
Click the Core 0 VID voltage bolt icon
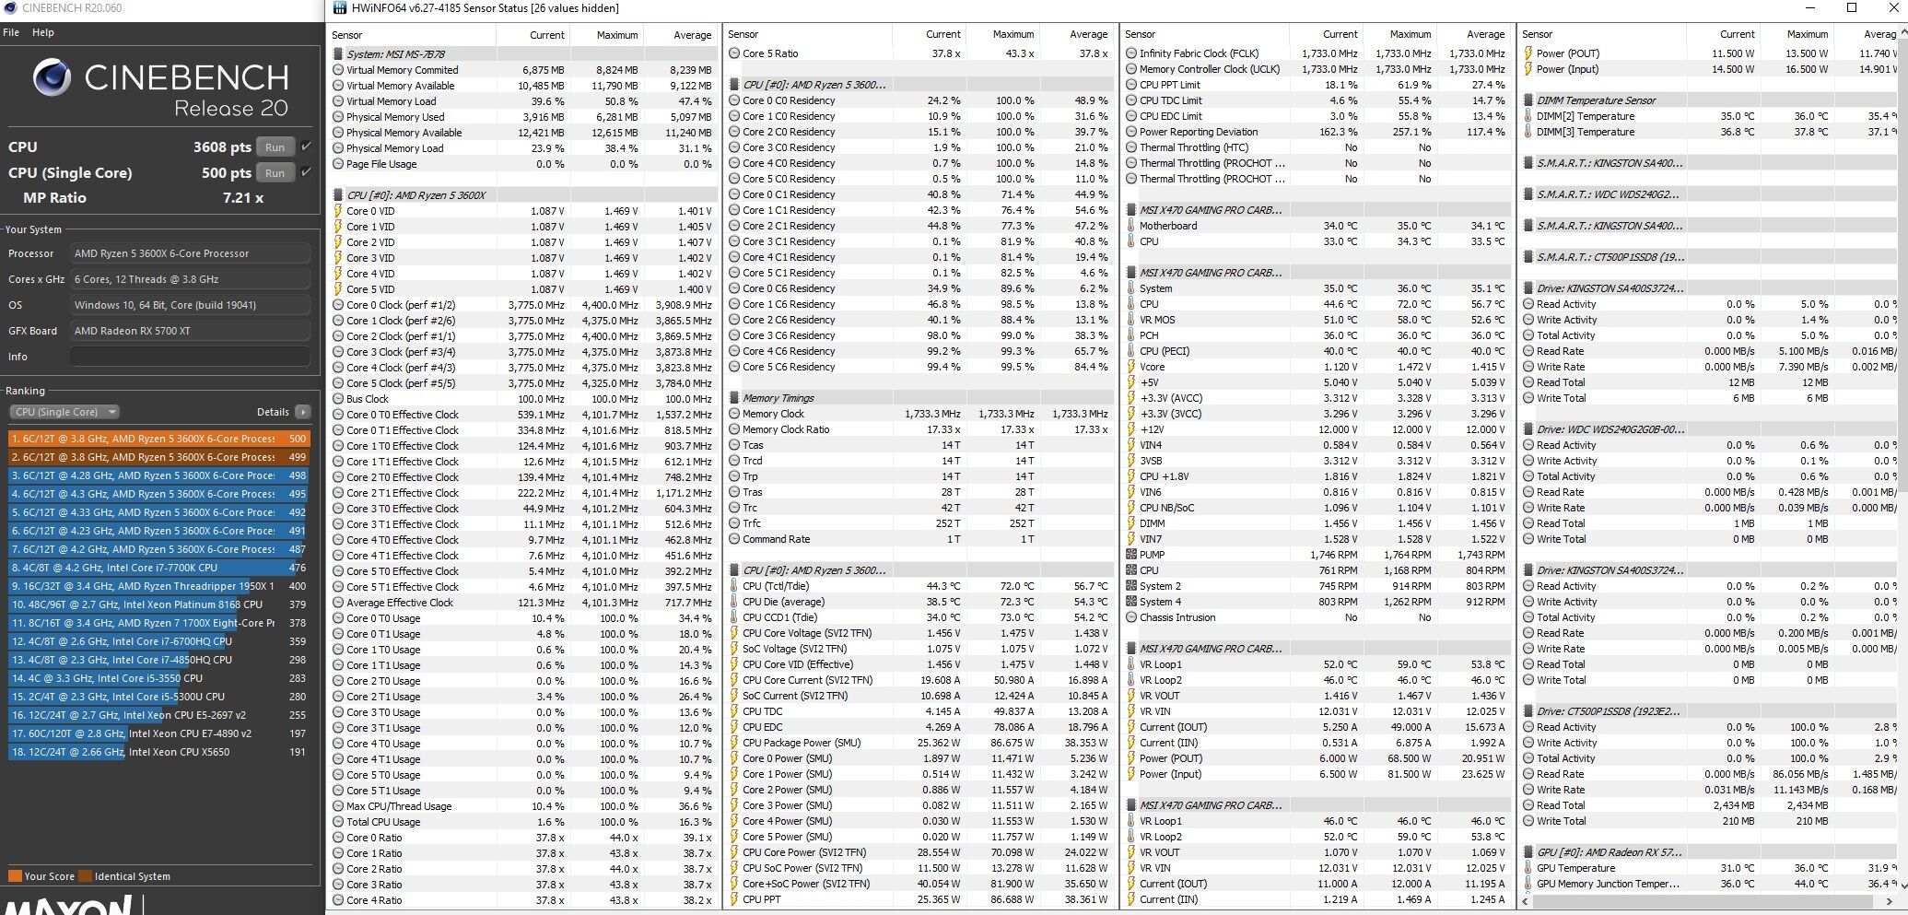click(x=338, y=211)
